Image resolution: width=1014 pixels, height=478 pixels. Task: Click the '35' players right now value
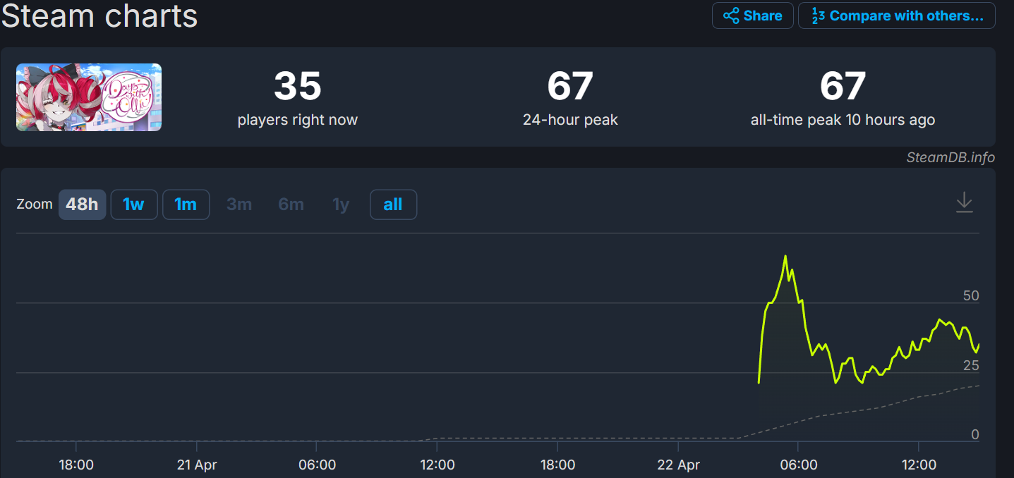[298, 86]
